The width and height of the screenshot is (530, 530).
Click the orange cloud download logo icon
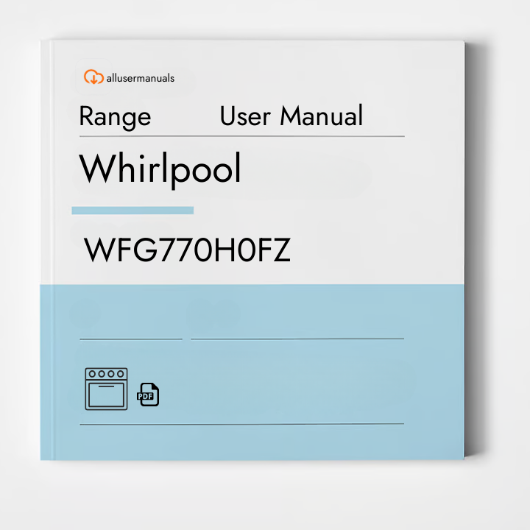93,77
